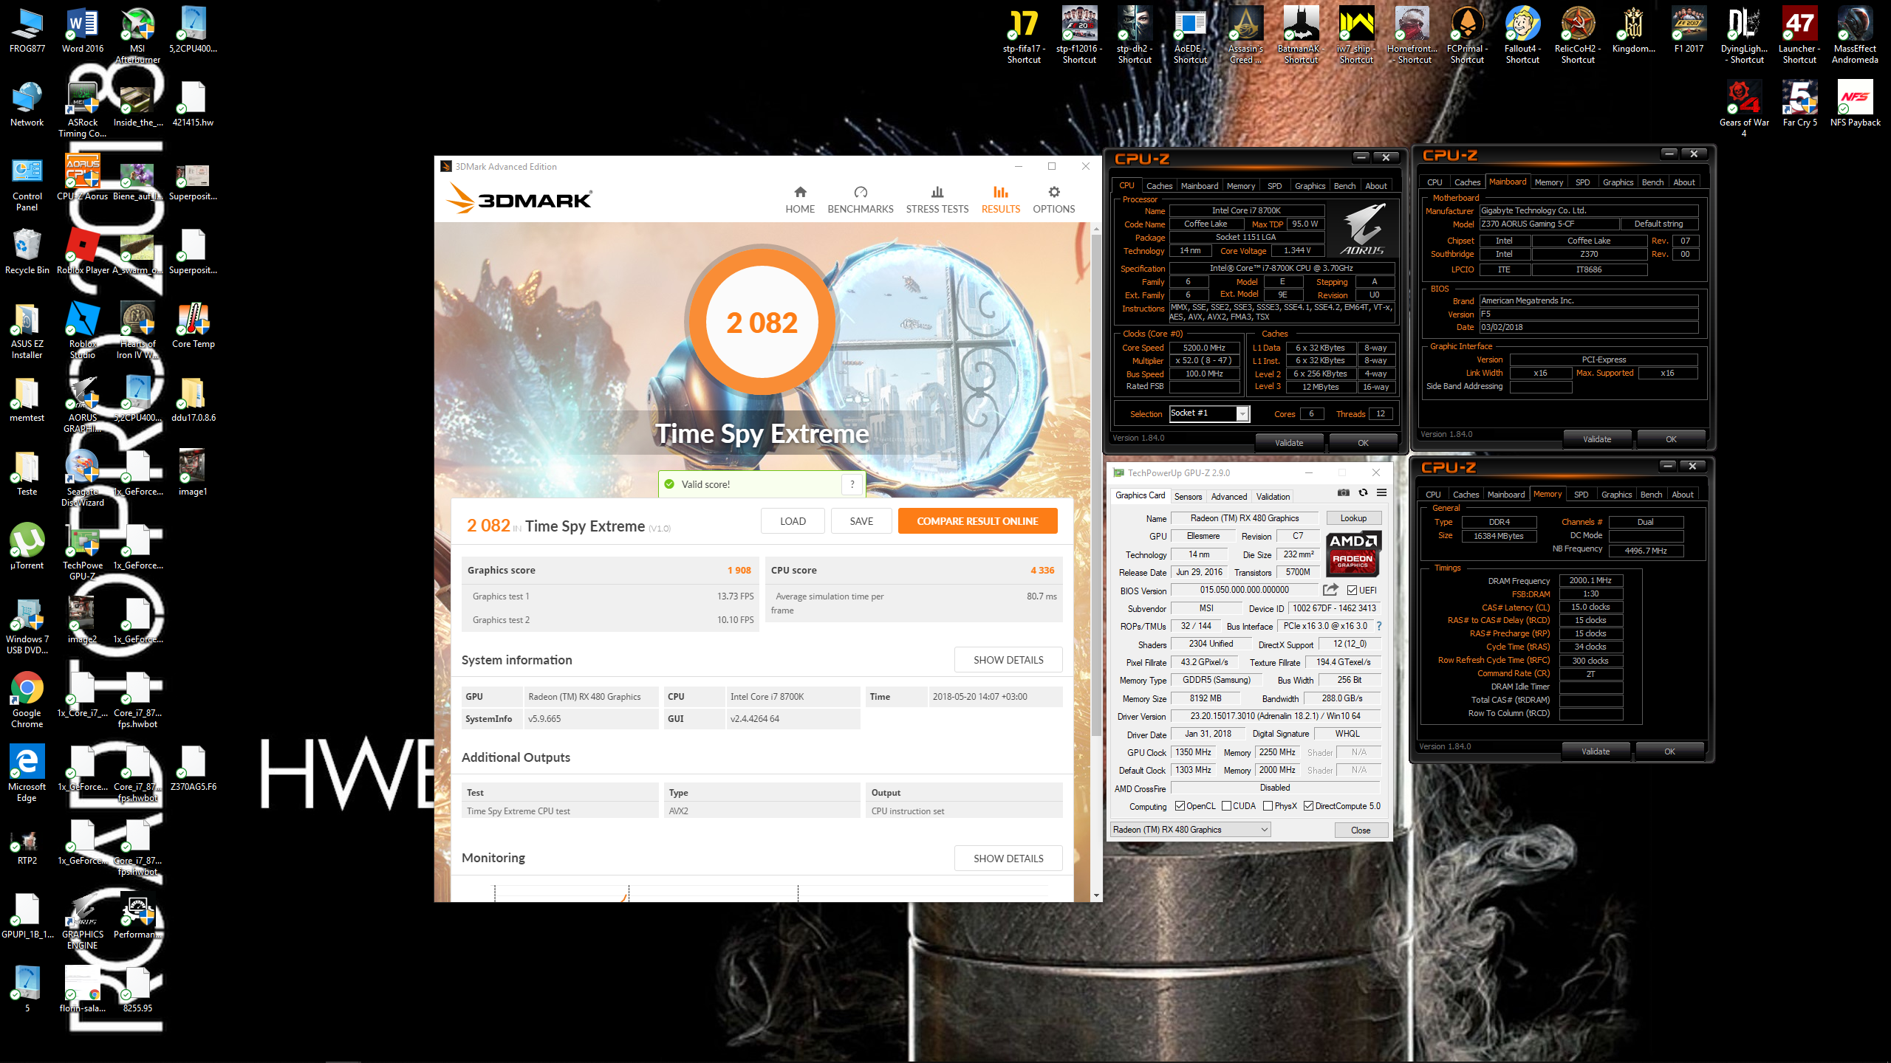The width and height of the screenshot is (1891, 1063).
Task: Take a GPU-Z screenshot with the camera icon
Action: (1344, 493)
